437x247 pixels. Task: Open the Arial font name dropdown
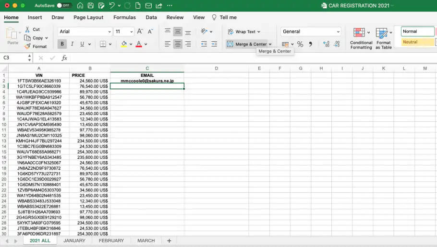(x=109, y=32)
